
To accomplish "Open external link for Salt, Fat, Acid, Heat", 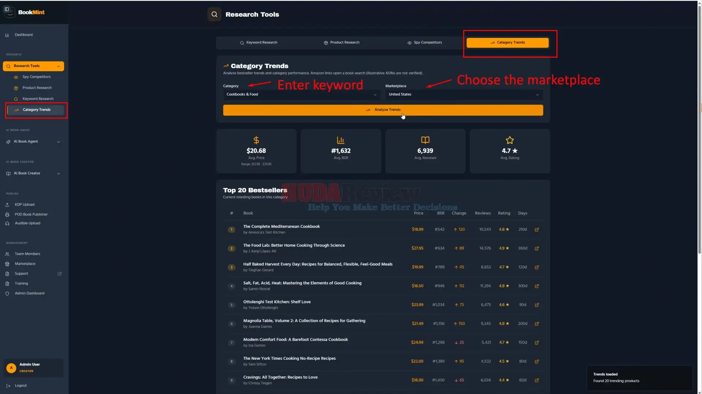I will click(x=537, y=286).
